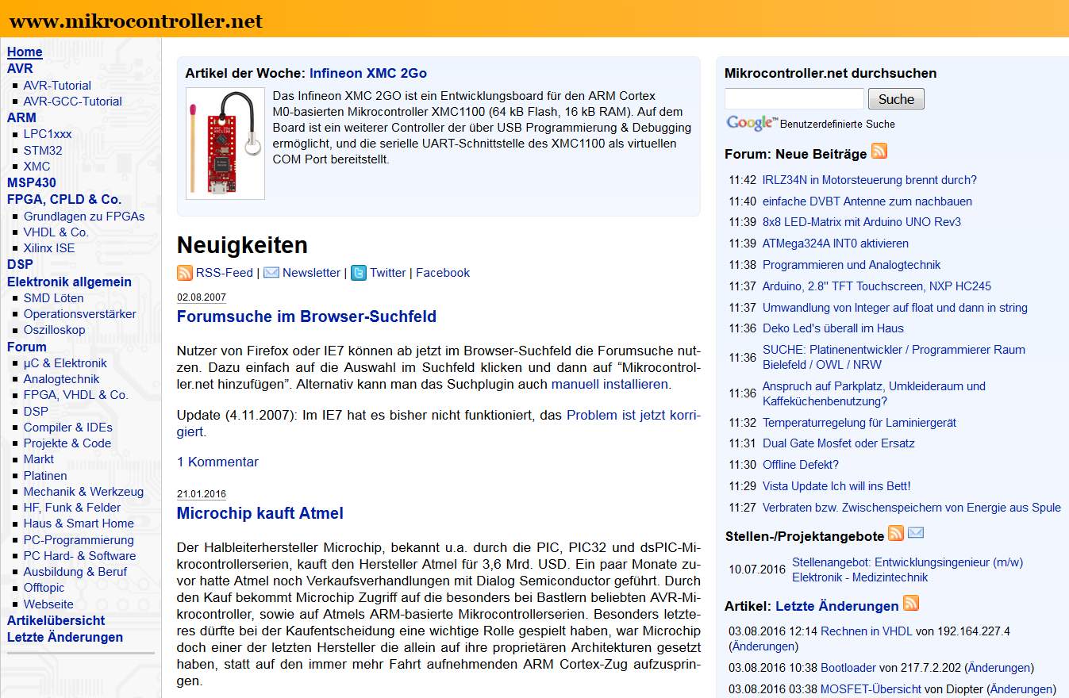
Task: Click www.mikrocontroller.net site title
Action: tap(136, 21)
